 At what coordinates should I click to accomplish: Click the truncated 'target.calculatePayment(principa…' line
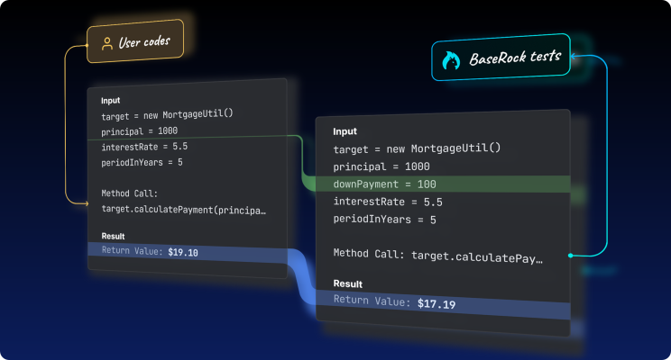pyautogui.click(x=184, y=210)
